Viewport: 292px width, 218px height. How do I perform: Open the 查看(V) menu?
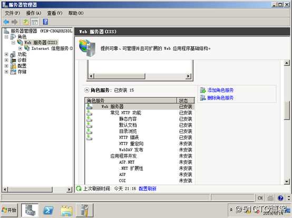(x=55, y=13)
